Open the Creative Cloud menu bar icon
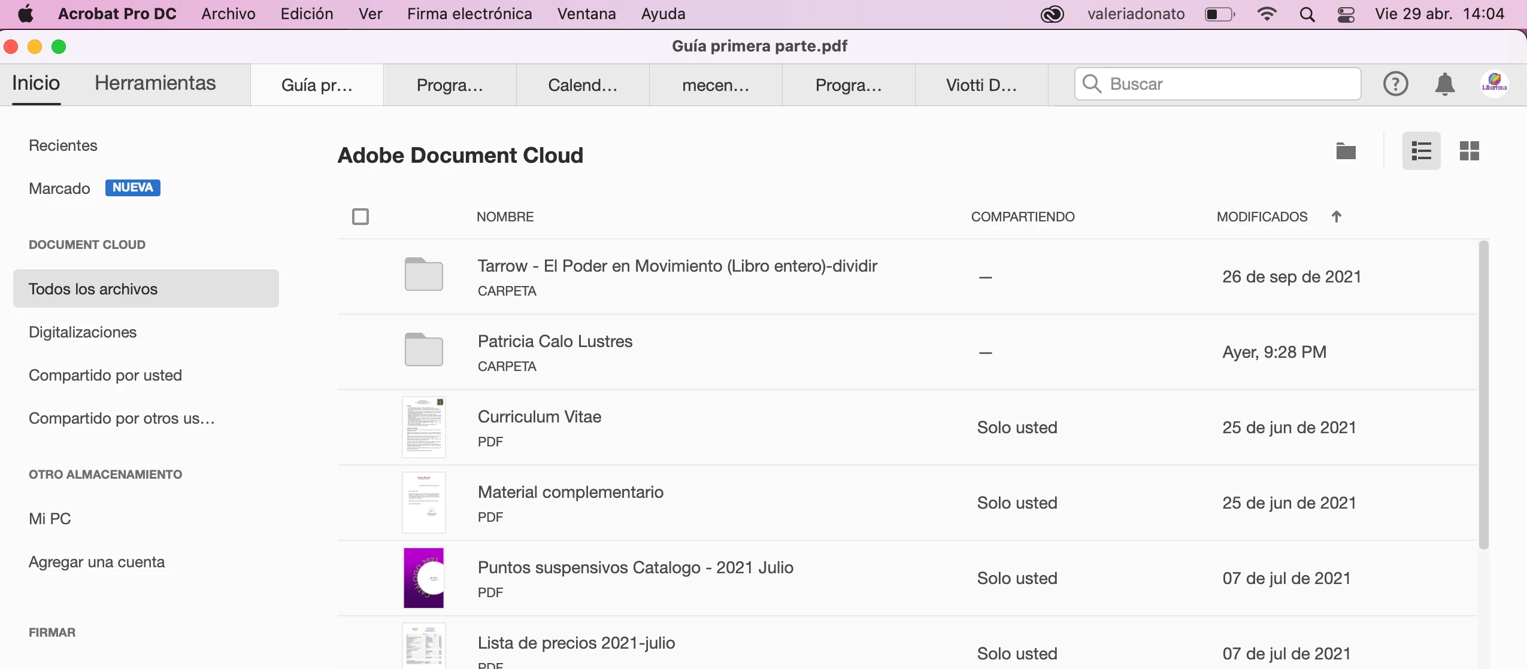This screenshot has height=669, width=1527. 1052,14
